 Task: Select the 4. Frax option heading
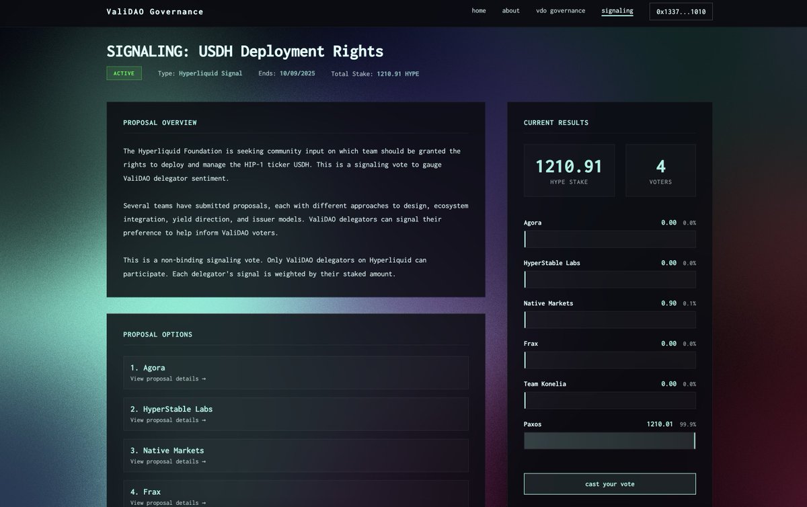tap(145, 492)
